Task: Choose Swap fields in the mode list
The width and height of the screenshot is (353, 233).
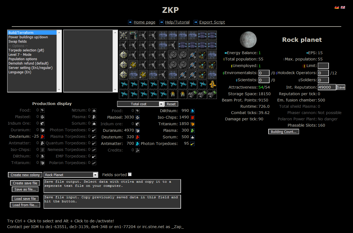Action: pyautogui.click(x=17, y=42)
